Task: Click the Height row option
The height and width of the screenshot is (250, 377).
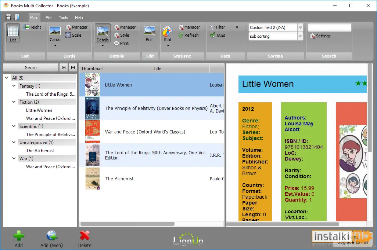Action: [32, 27]
